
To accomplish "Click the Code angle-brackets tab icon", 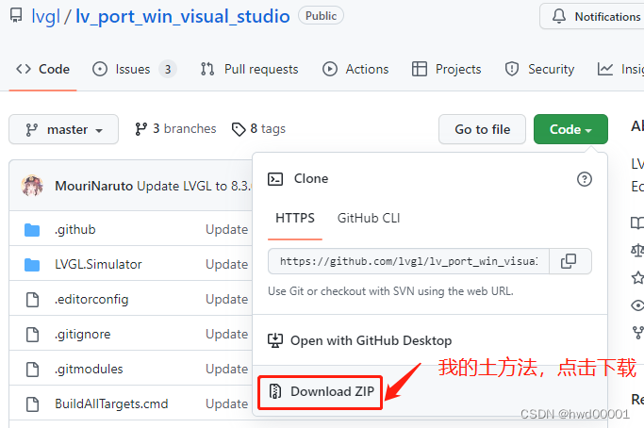I will click(24, 69).
